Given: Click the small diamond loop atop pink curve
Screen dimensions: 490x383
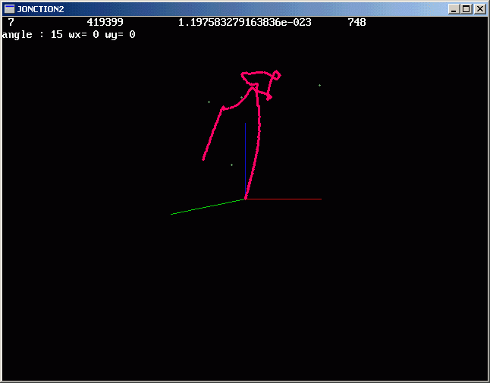Looking at the screenshot, I should 276,74.
